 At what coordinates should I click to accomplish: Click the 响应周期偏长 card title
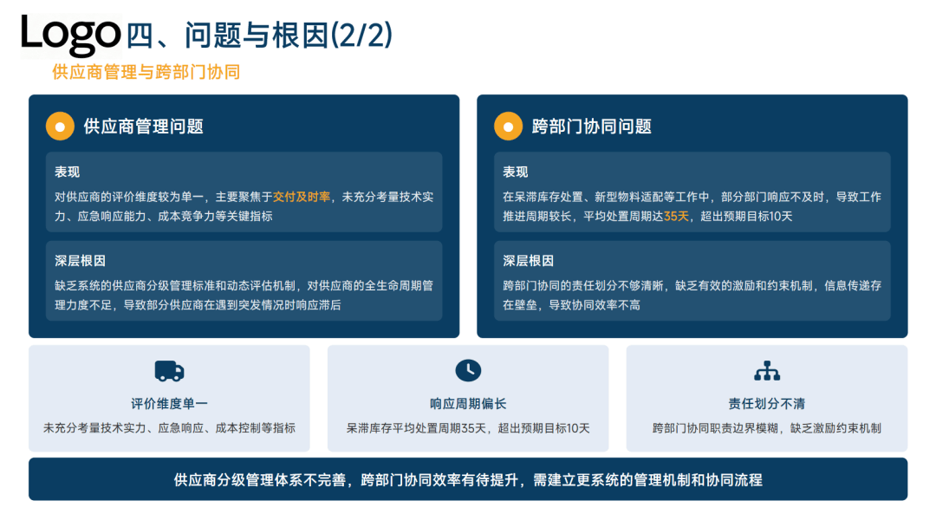point(468,404)
